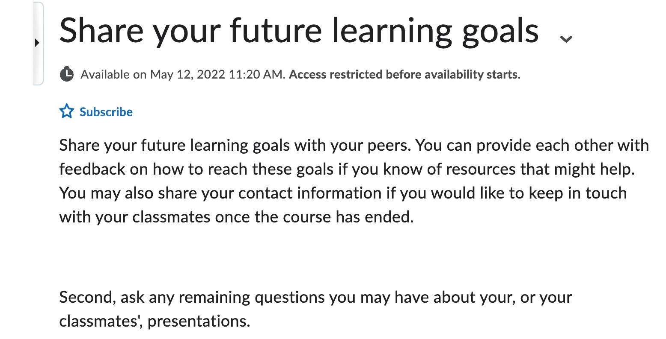
Task: Click the timer icon before the availability date
Action: click(x=68, y=74)
